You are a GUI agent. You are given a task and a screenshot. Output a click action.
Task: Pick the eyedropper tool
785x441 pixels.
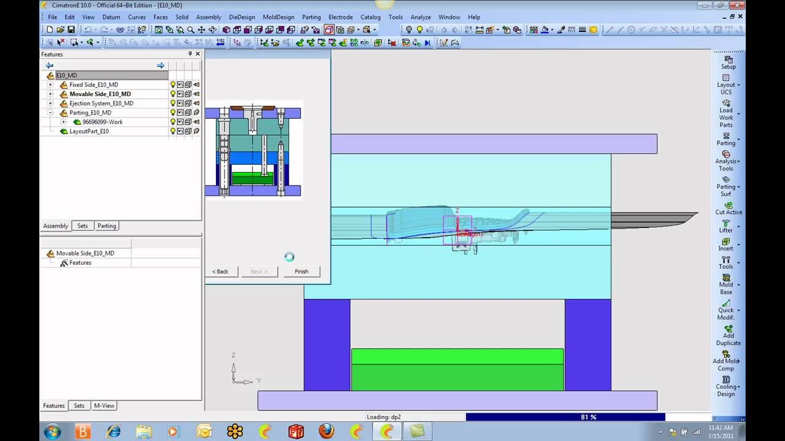click(x=561, y=29)
